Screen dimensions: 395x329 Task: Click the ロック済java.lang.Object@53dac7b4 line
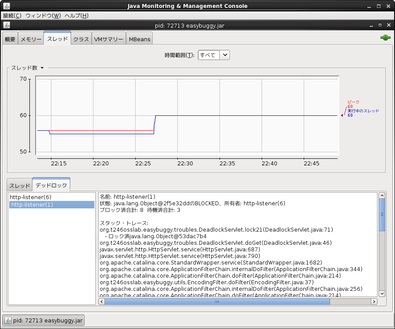click(156, 236)
